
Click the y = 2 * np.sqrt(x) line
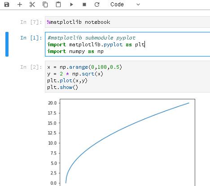tap(75, 74)
